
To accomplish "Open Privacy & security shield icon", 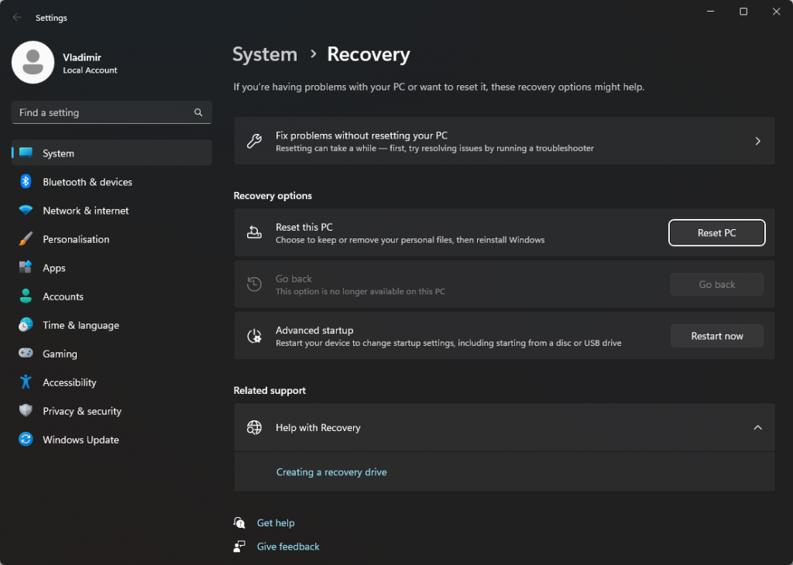I will pos(26,411).
